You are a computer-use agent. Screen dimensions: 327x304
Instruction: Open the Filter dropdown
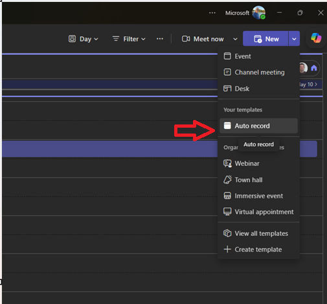pyautogui.click(x=129, y=39)
